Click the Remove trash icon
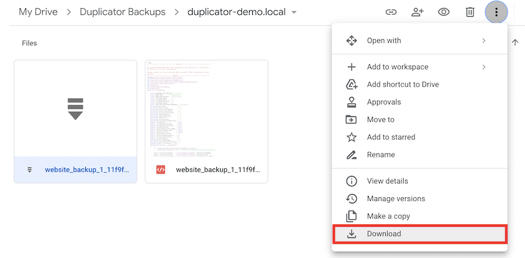This screenshot has height=258, width=525. [x=470, y=12]
